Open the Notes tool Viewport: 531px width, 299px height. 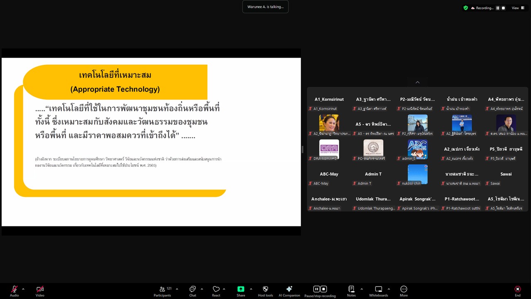pos(351,291)
